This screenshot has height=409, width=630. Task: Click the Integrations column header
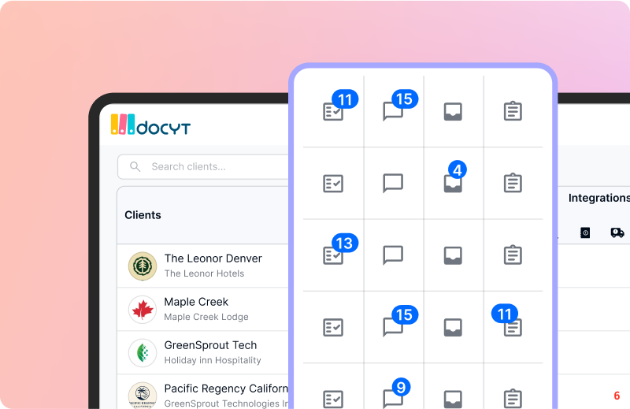click(x=599, y=198)
